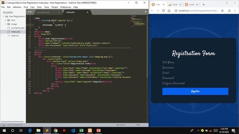Click the editor vertical scrollbar
The width and height of the screenshot is (239, 134).
pyautogui.click(x=147, y=47)
